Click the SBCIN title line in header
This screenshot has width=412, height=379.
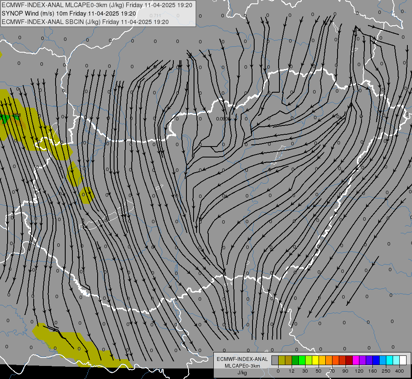[85, 22]
